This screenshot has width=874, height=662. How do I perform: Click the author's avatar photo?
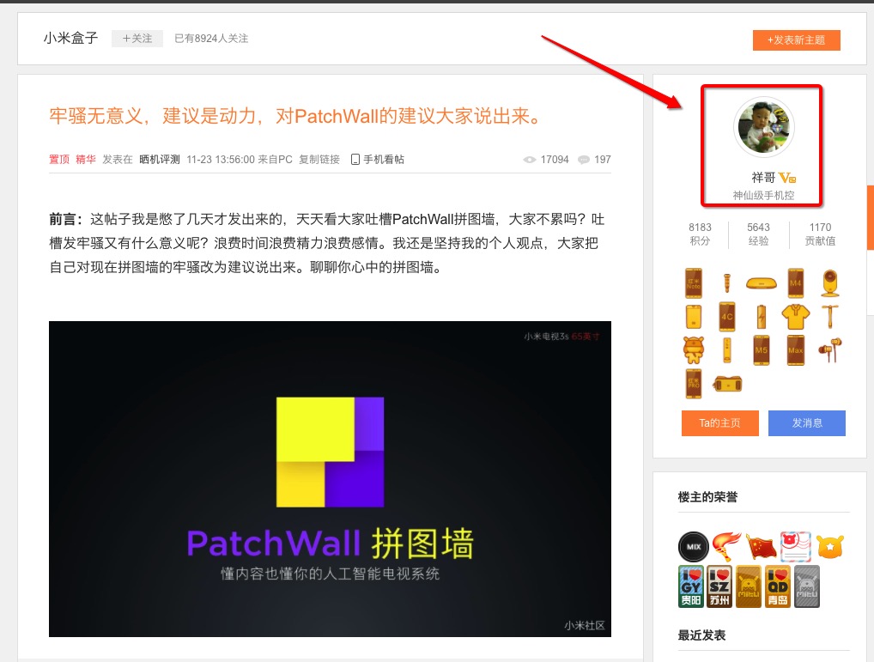pyautogui.click(x=763, y=127)
